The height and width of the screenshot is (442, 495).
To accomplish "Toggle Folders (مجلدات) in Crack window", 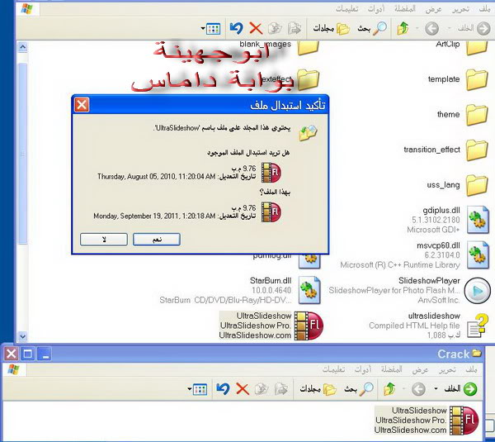I will [x=318, y=389].
